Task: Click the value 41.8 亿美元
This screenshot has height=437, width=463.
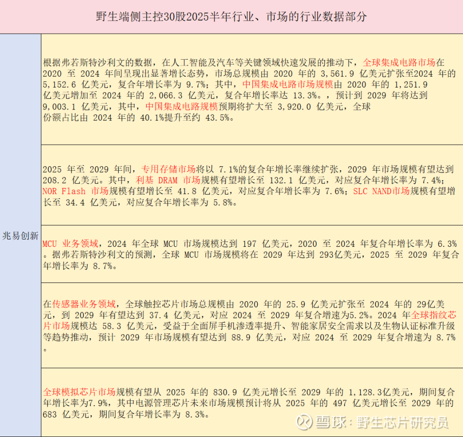Action: tap(203, 191)
